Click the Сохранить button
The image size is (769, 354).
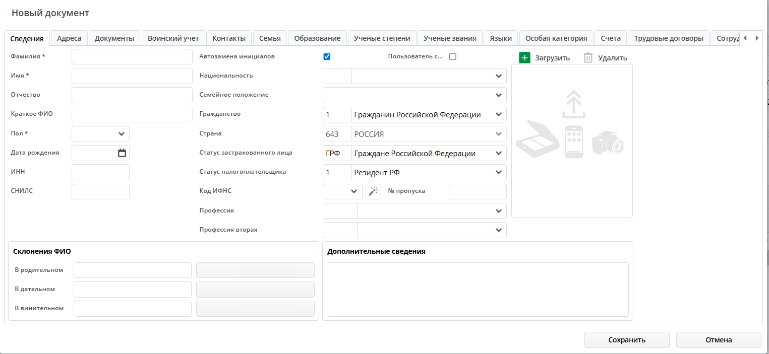click(626, 340)
